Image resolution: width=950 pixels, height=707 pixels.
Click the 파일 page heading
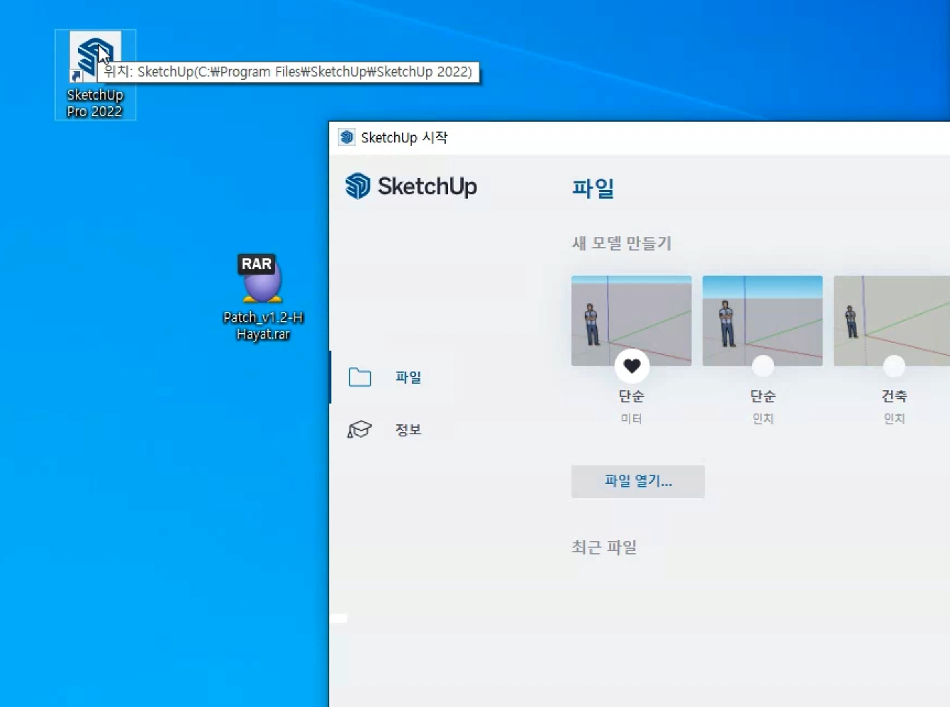click(593, 188)
